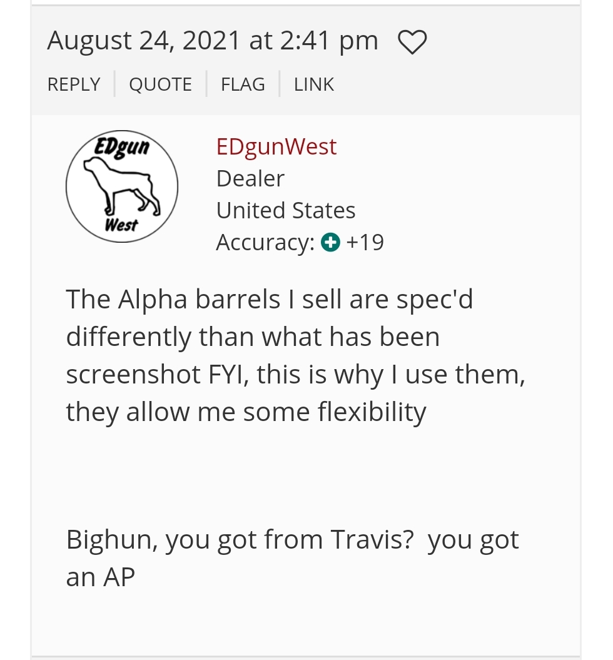Click the word 'flexibility' in the post
The width and height of the screenshot is (613, 660).
point(372,412)
